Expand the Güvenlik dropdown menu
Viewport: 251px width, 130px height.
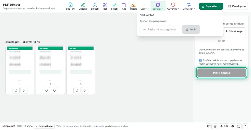[173, 6]
